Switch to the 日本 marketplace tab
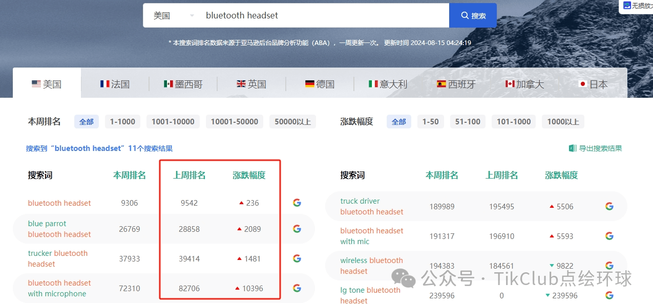The width and height of the screenshot is (653, 305). (x=593, y=84)
